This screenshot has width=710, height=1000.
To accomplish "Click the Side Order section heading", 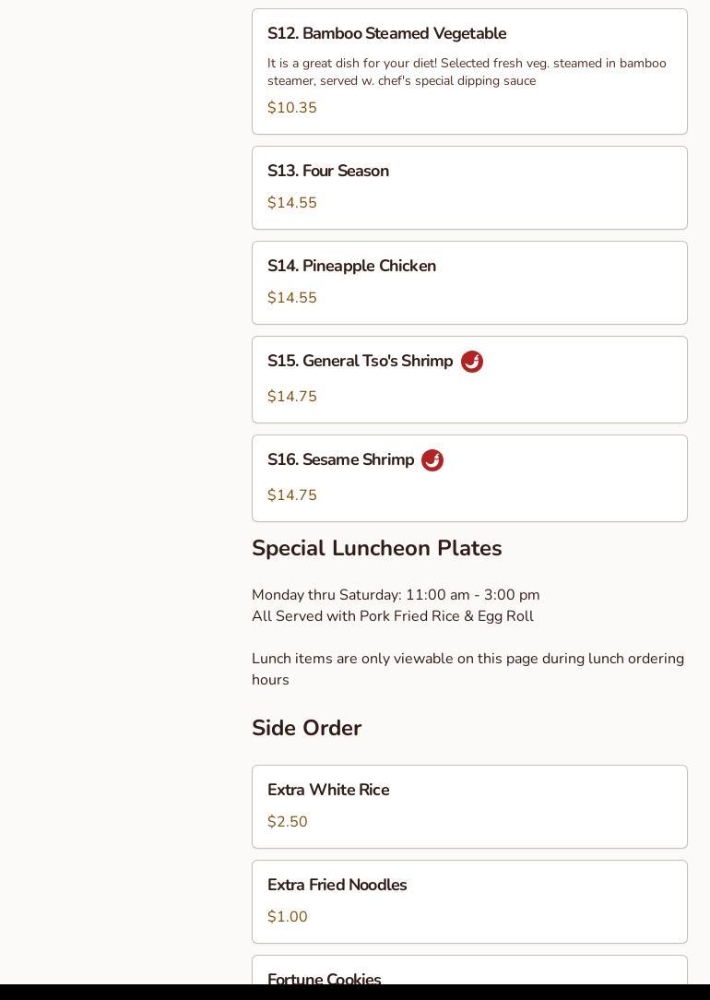I will point(306,729).
